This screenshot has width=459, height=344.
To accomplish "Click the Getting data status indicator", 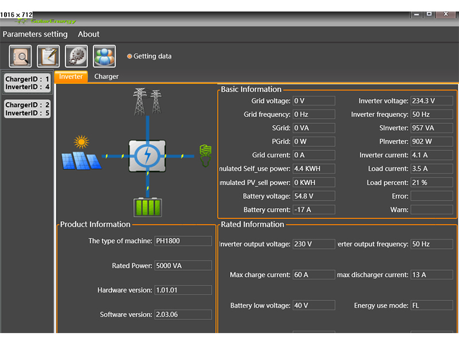I will [149, 56].
